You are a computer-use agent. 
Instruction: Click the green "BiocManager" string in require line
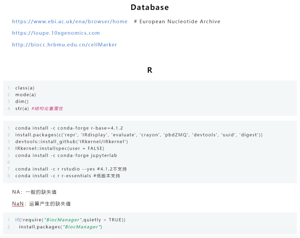tap(62, 220)
